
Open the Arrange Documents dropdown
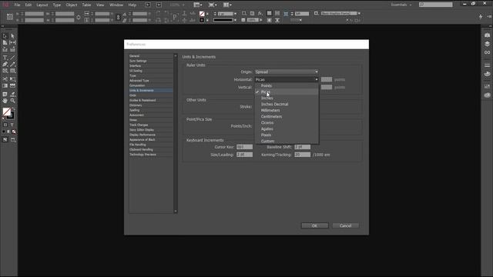click(227, 5)
